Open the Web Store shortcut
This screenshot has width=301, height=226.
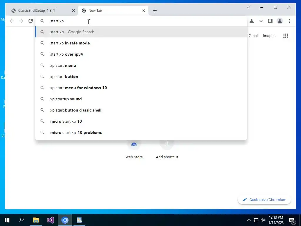click(134, 150)
